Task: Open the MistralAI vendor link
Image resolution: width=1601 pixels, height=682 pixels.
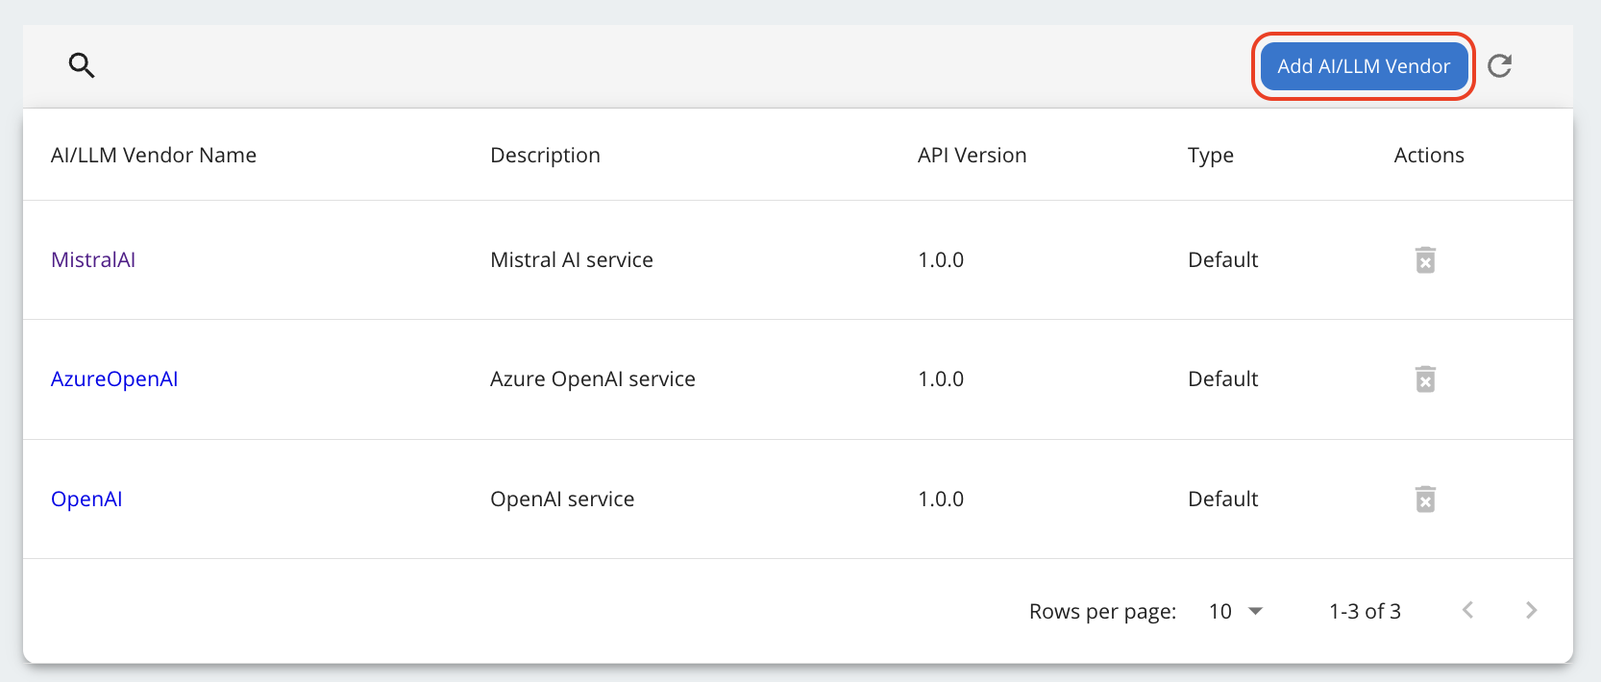Action: point(93,259)
